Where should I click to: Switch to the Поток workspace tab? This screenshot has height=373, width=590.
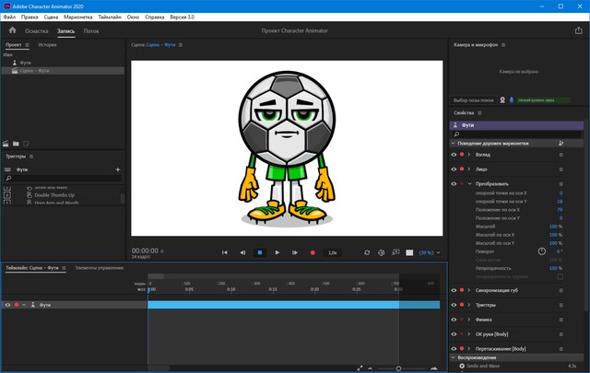[91, 30]
